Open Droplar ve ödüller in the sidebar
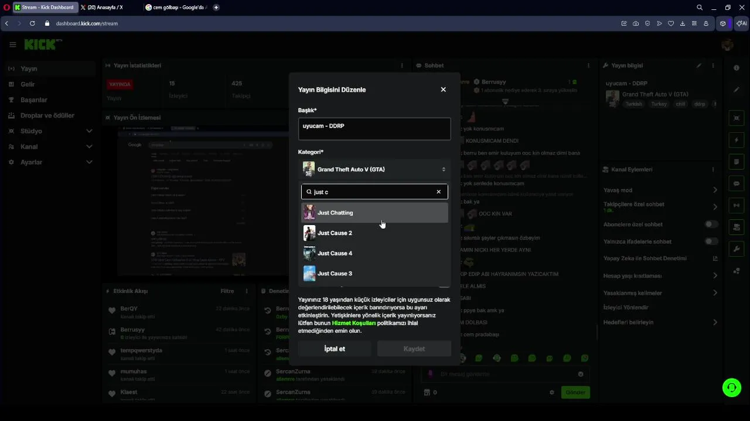 click(50, 115)
